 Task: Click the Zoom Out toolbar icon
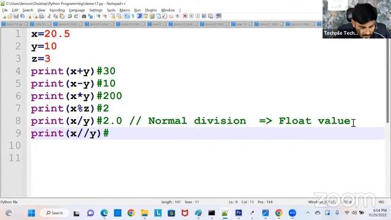(x=105, y=16)
